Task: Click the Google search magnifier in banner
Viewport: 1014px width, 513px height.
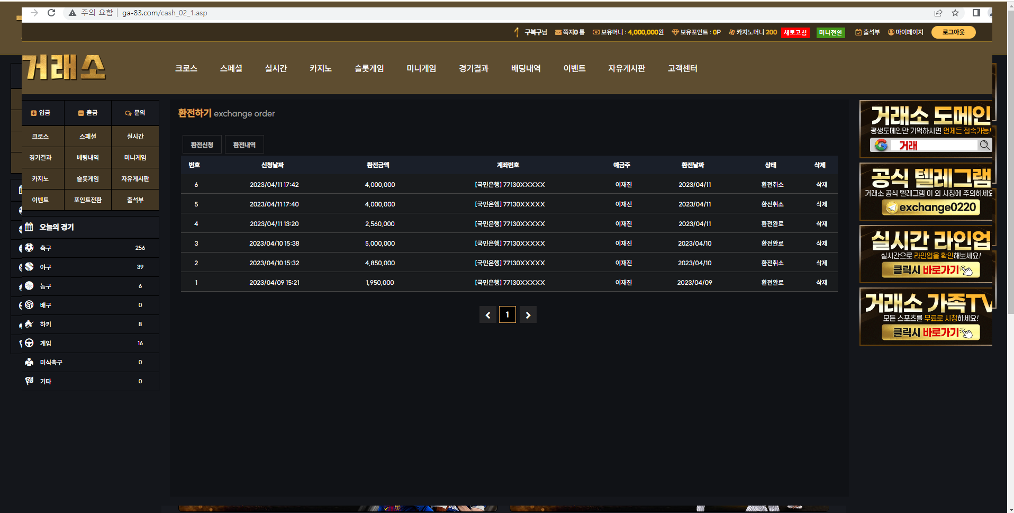Action: pyautogui.click(x=984, y=145)
